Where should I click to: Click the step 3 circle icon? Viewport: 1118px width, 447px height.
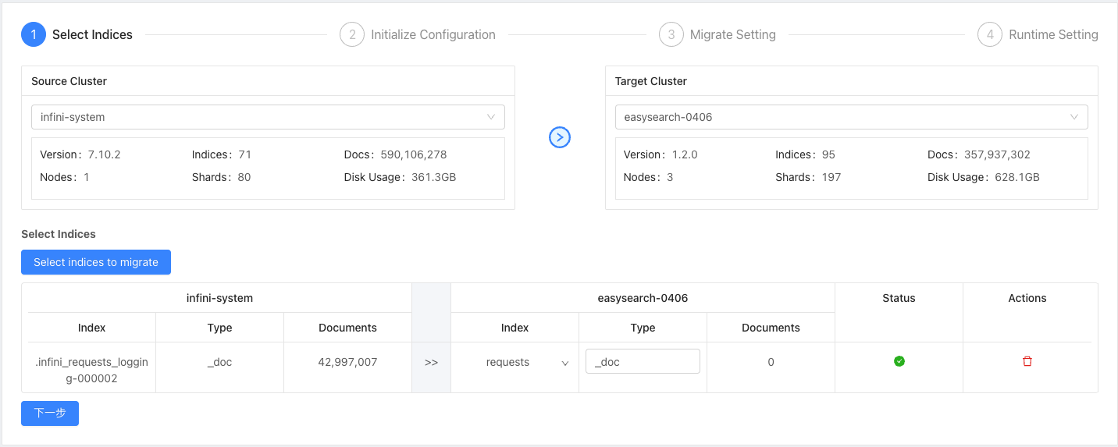[x=671, y=34]
